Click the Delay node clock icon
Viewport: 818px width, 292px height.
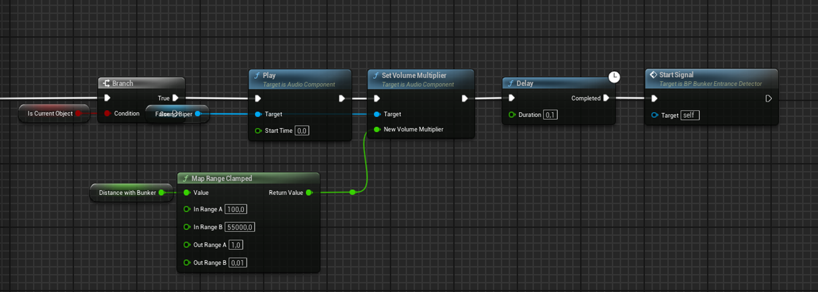(613, 77)
